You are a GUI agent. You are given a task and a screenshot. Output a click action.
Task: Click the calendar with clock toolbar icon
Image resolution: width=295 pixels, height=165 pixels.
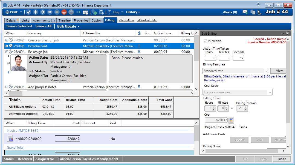coord(85,12)
